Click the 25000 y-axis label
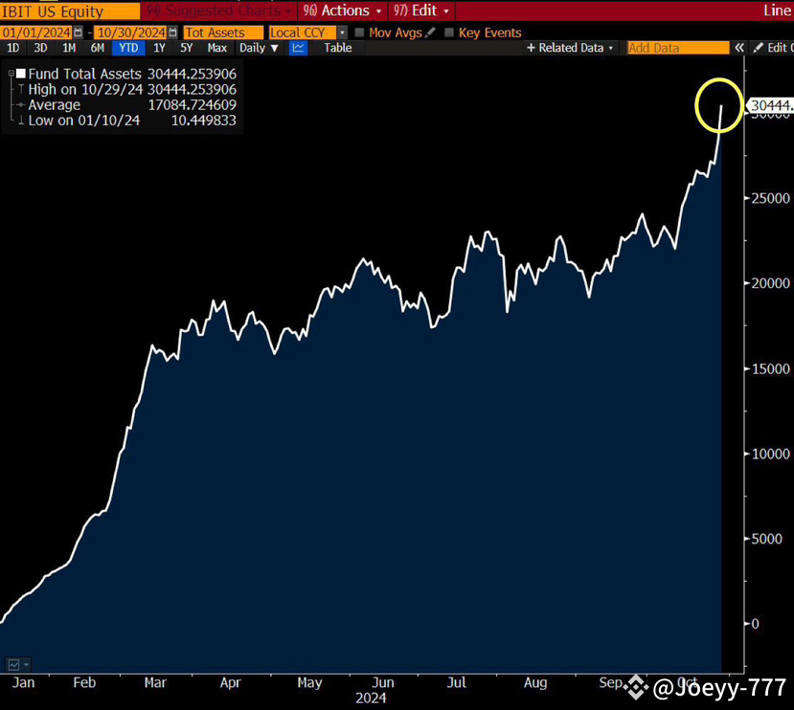Viewport: 794px width, 710px height. [x=771, y=198]
